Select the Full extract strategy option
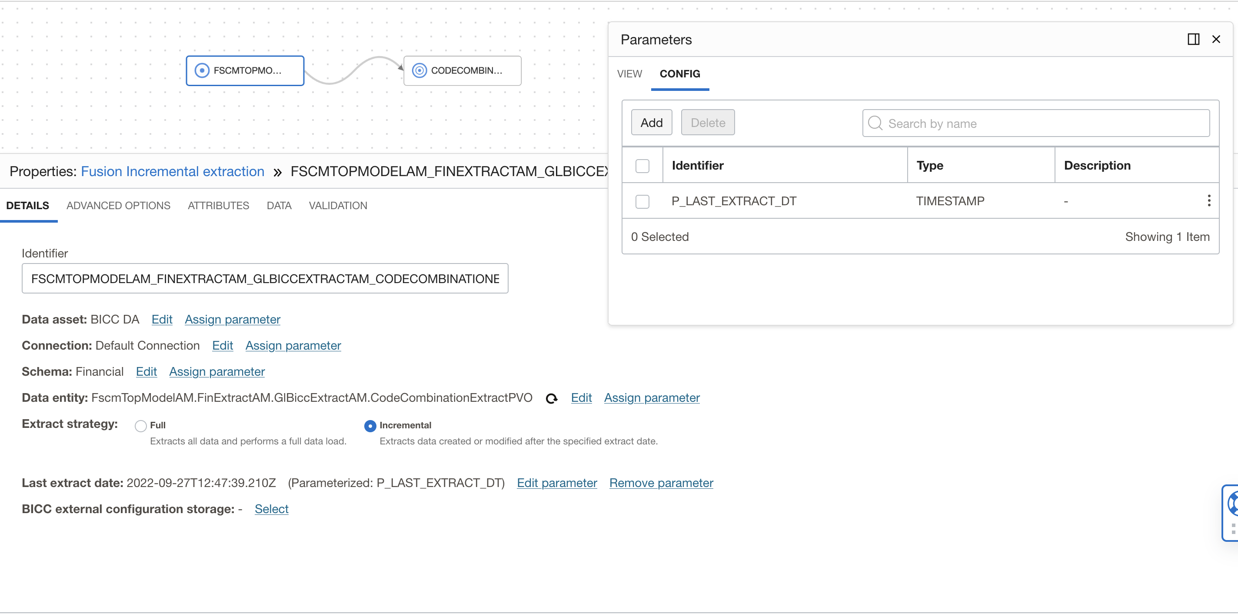 pyautogui.click(x=140, y=425)
